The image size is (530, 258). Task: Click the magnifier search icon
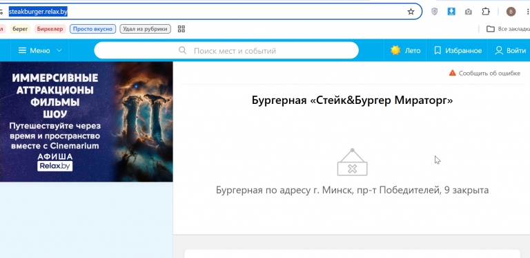point(182,50)
